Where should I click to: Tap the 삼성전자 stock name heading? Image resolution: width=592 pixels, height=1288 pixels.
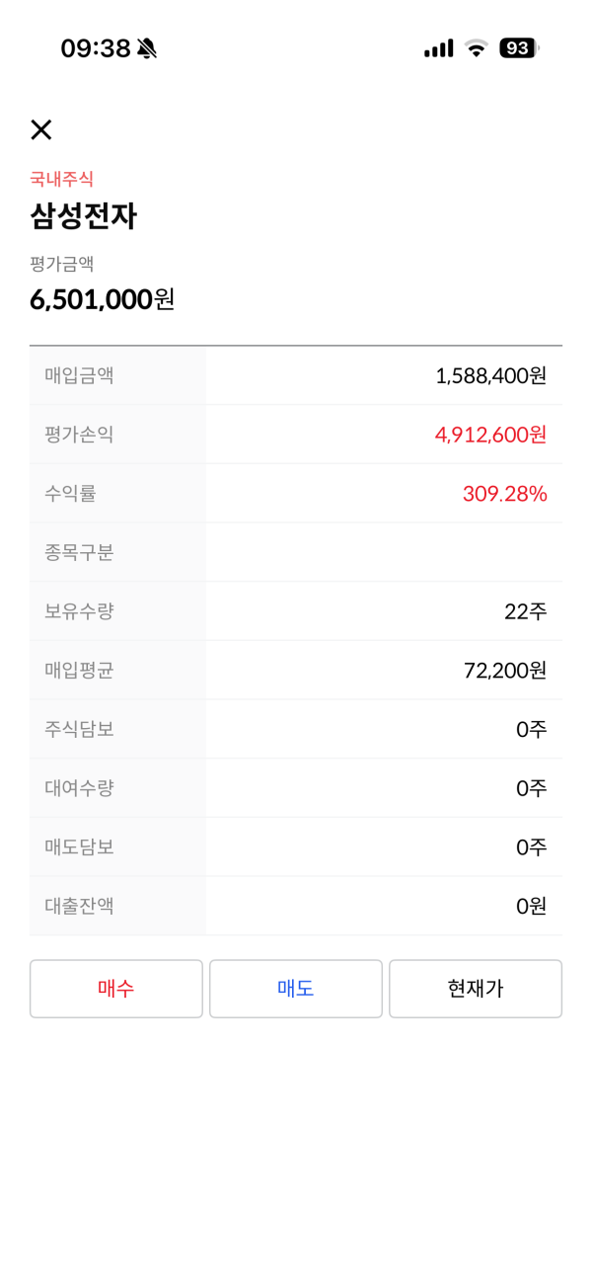pos(83,215)
